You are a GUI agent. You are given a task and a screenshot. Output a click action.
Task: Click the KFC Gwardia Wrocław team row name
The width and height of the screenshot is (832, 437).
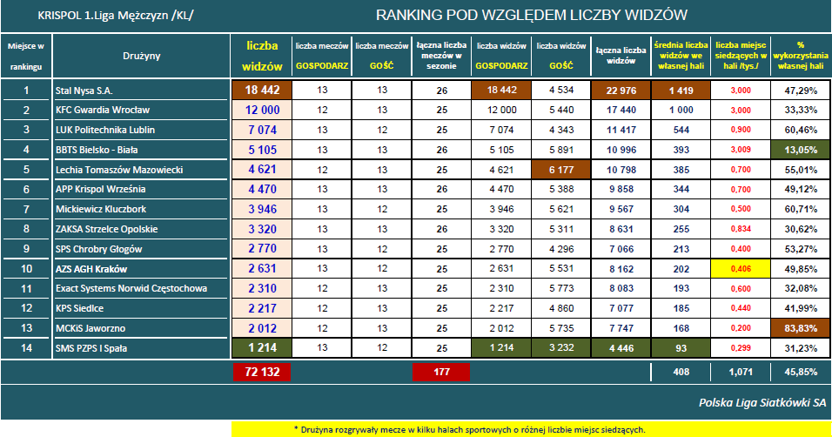point(103,110)
